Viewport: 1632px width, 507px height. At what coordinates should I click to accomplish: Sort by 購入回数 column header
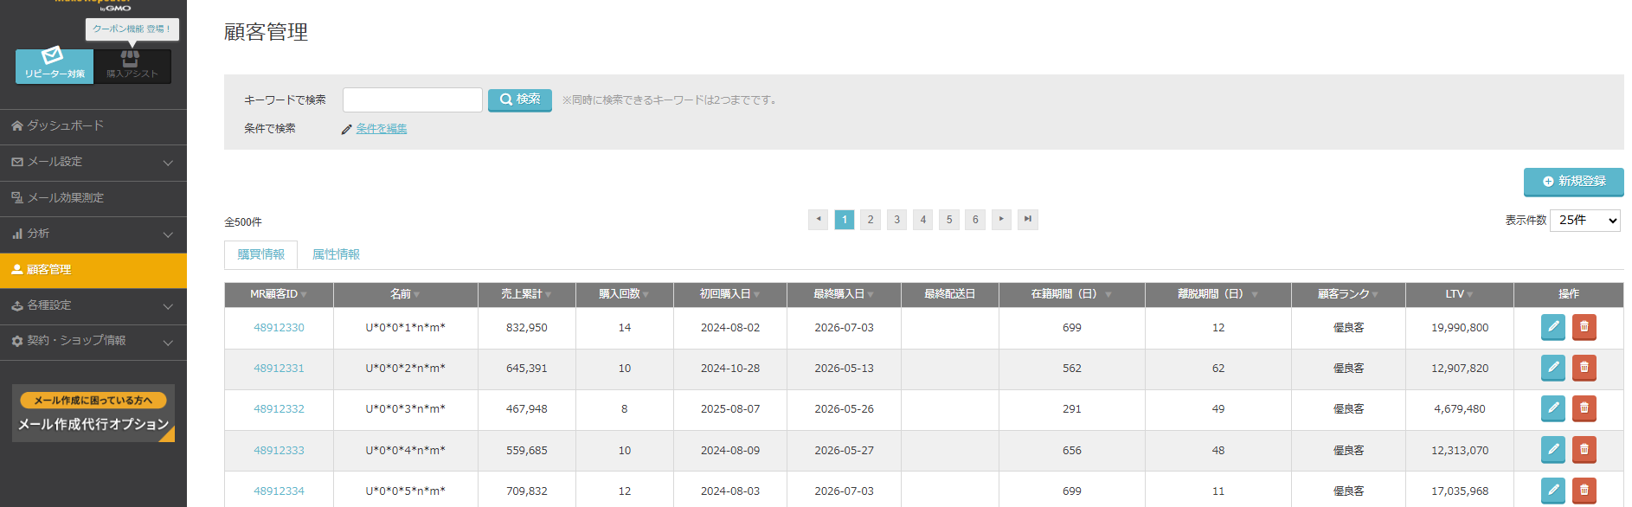pyautogui.click(x=624, y=294)
